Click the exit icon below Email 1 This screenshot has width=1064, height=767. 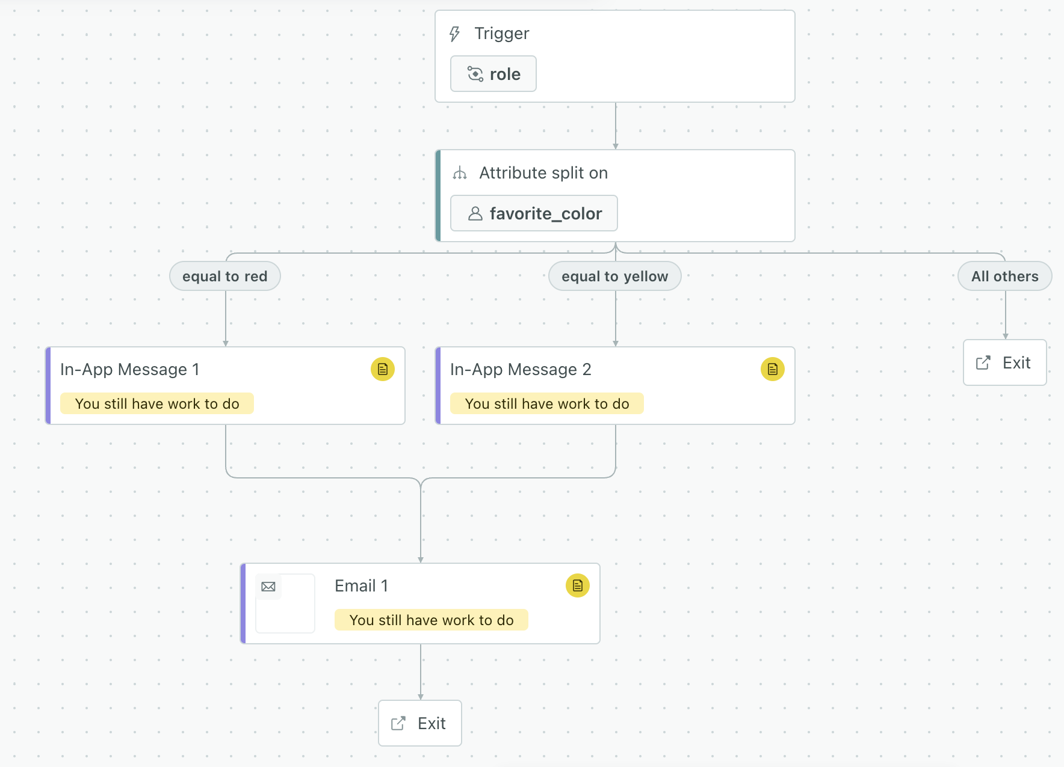(398, 723)
